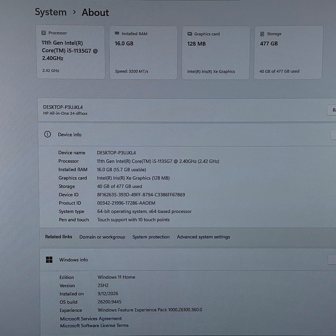Viewport: 336px width, 336px height.
Task: Click the Storage row value in Device info
Action: pyautogui.click(x=120, y=186)
